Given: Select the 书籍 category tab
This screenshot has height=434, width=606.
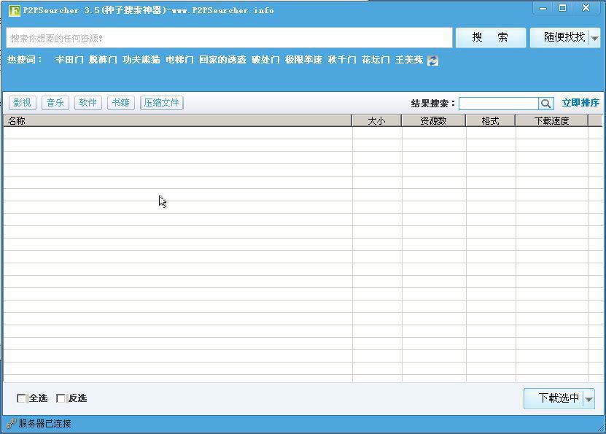Looking at the screenshot, I should [120, 102].
